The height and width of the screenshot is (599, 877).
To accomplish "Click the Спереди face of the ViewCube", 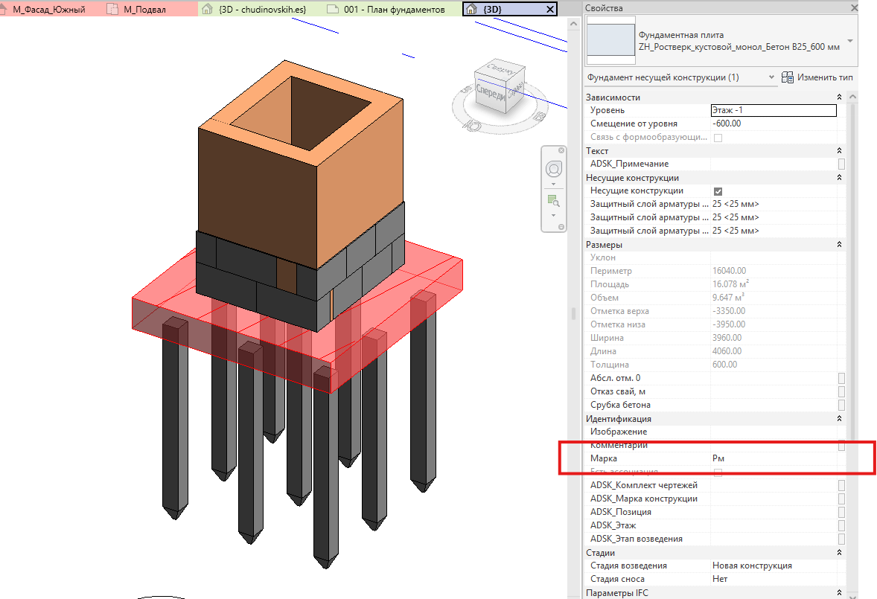I will 491,92.
